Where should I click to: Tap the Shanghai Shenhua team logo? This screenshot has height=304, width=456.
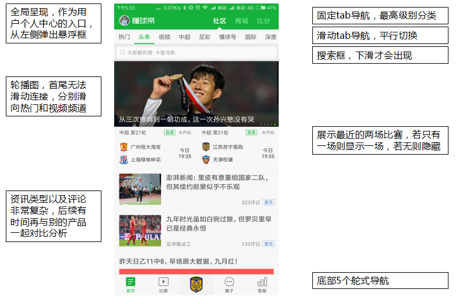tap(124, 160)
